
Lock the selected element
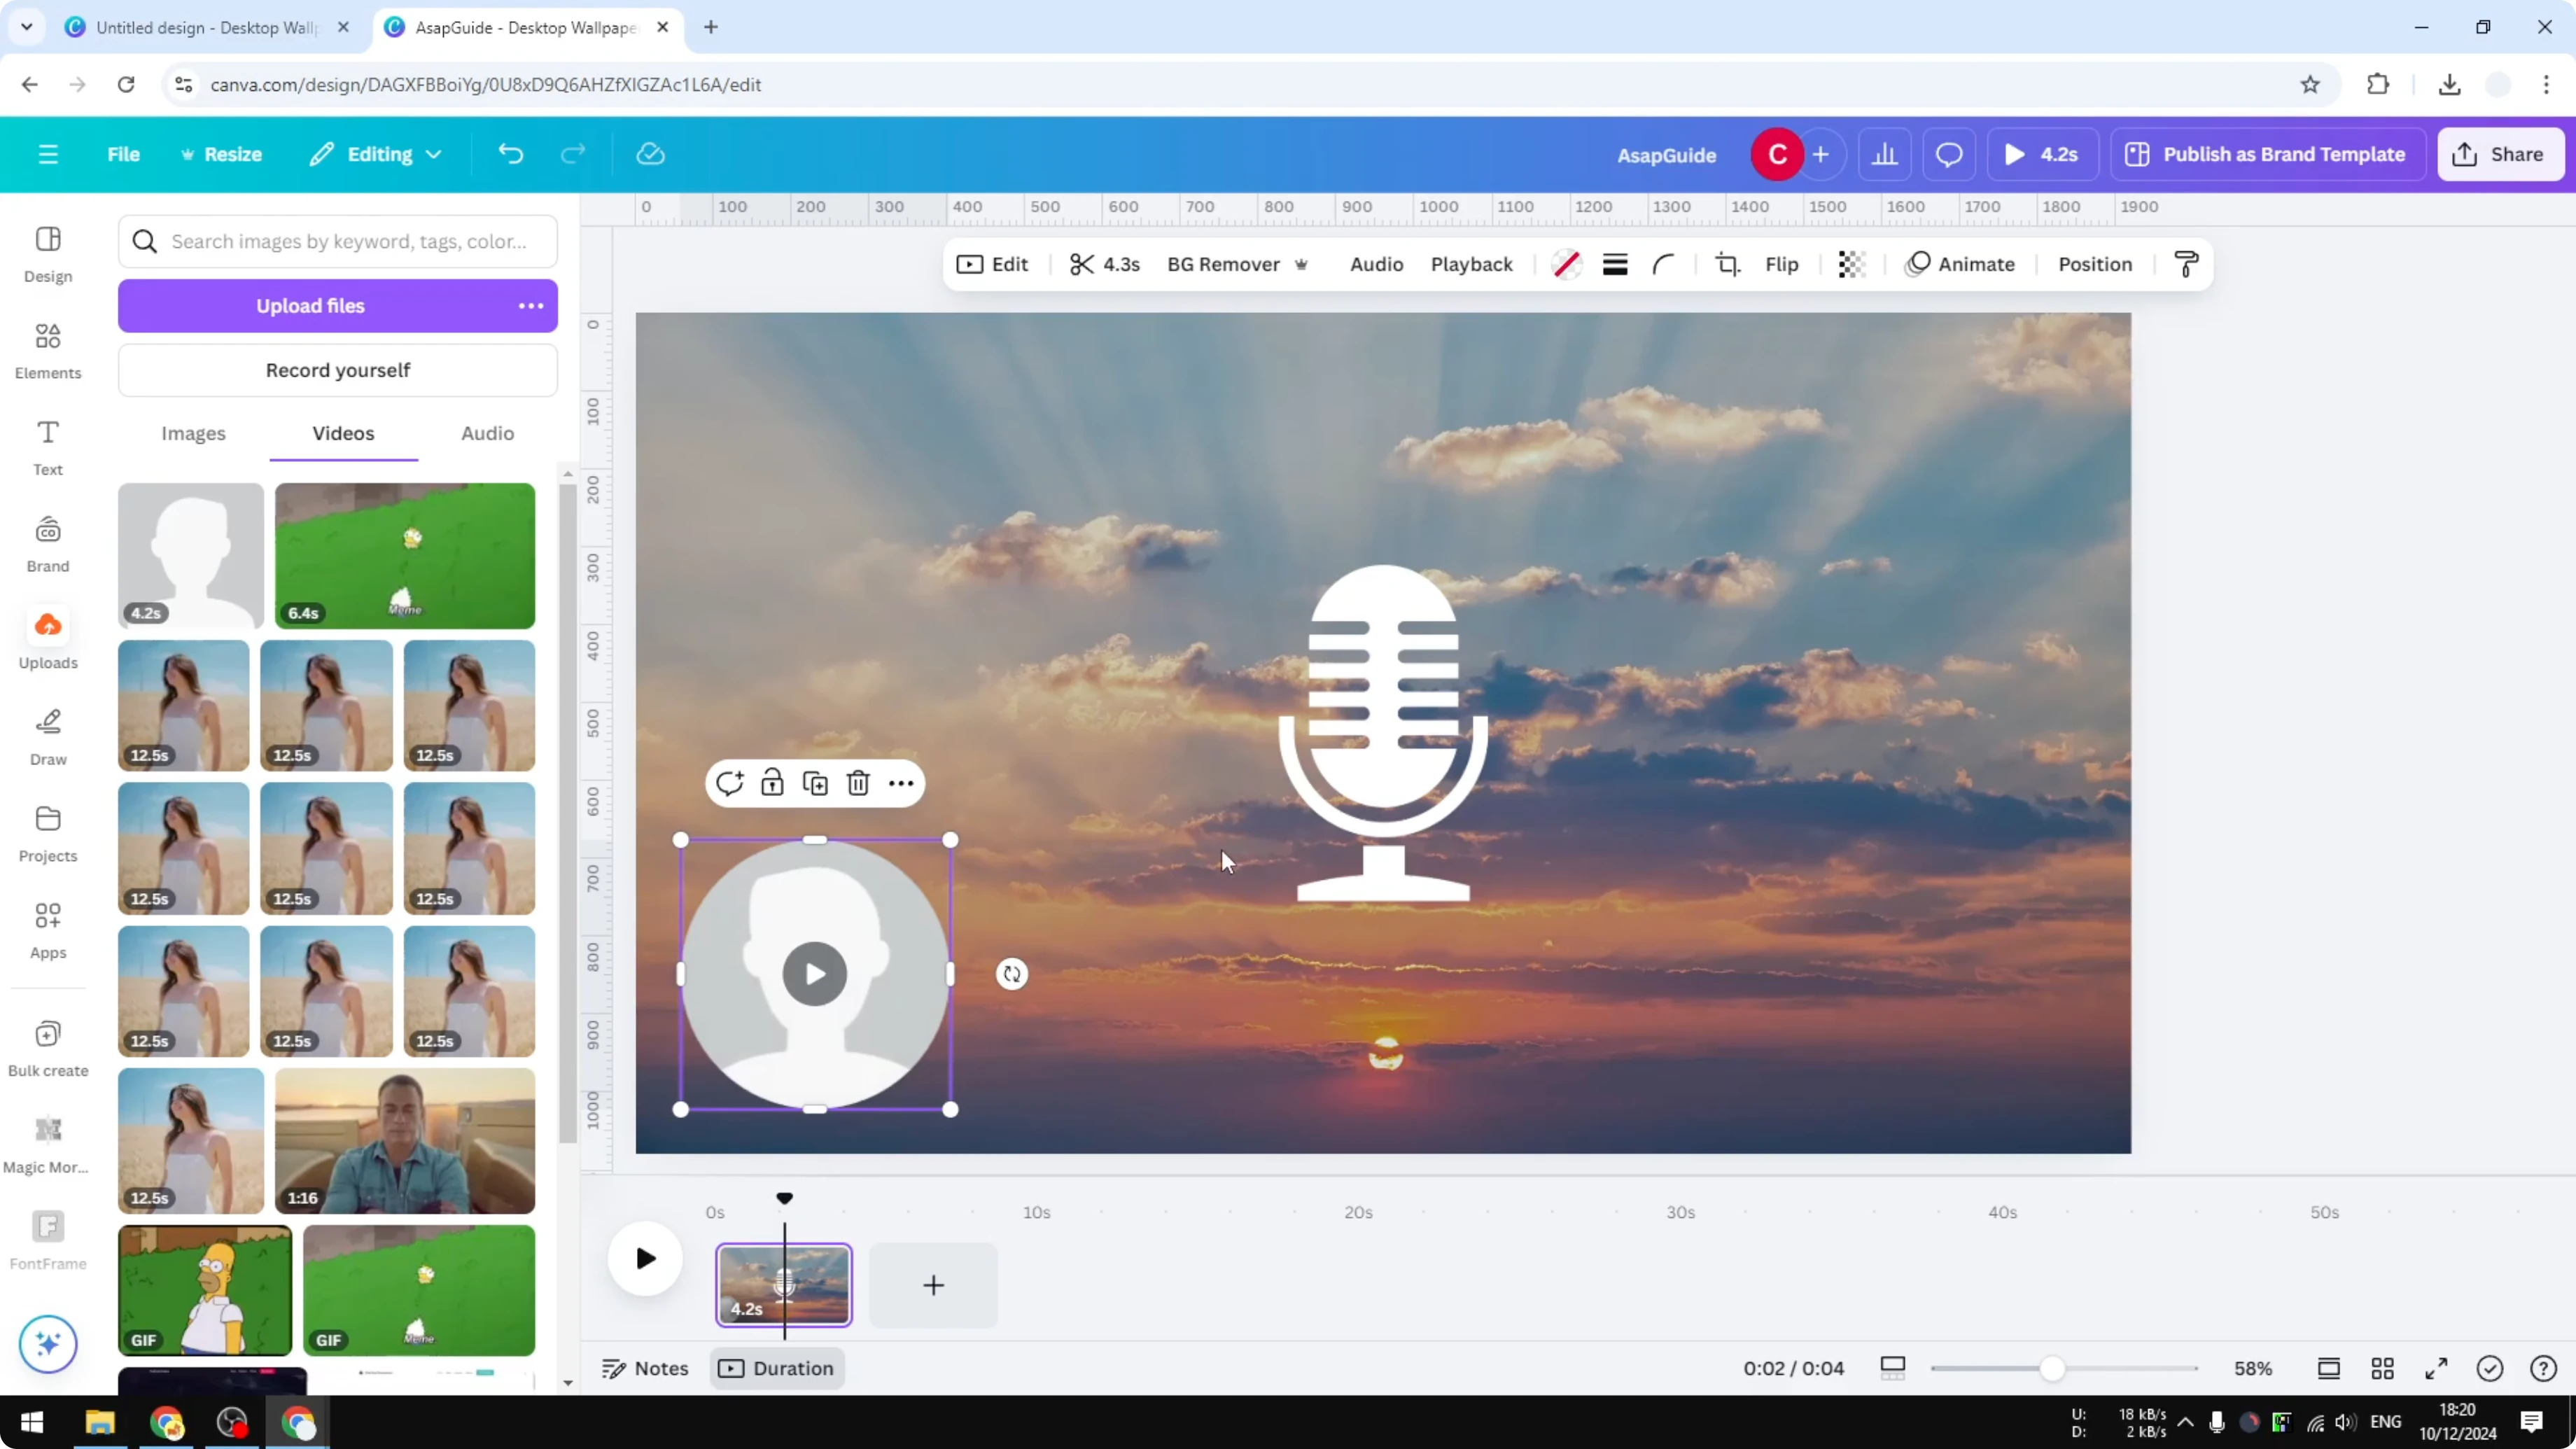click(772, 783)
